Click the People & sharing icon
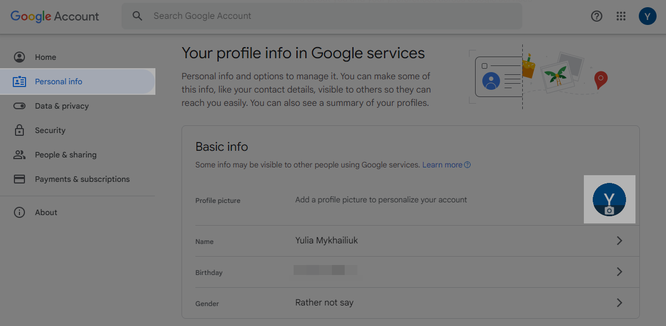The width and height of the screenshot is (666, 326). 19,155
